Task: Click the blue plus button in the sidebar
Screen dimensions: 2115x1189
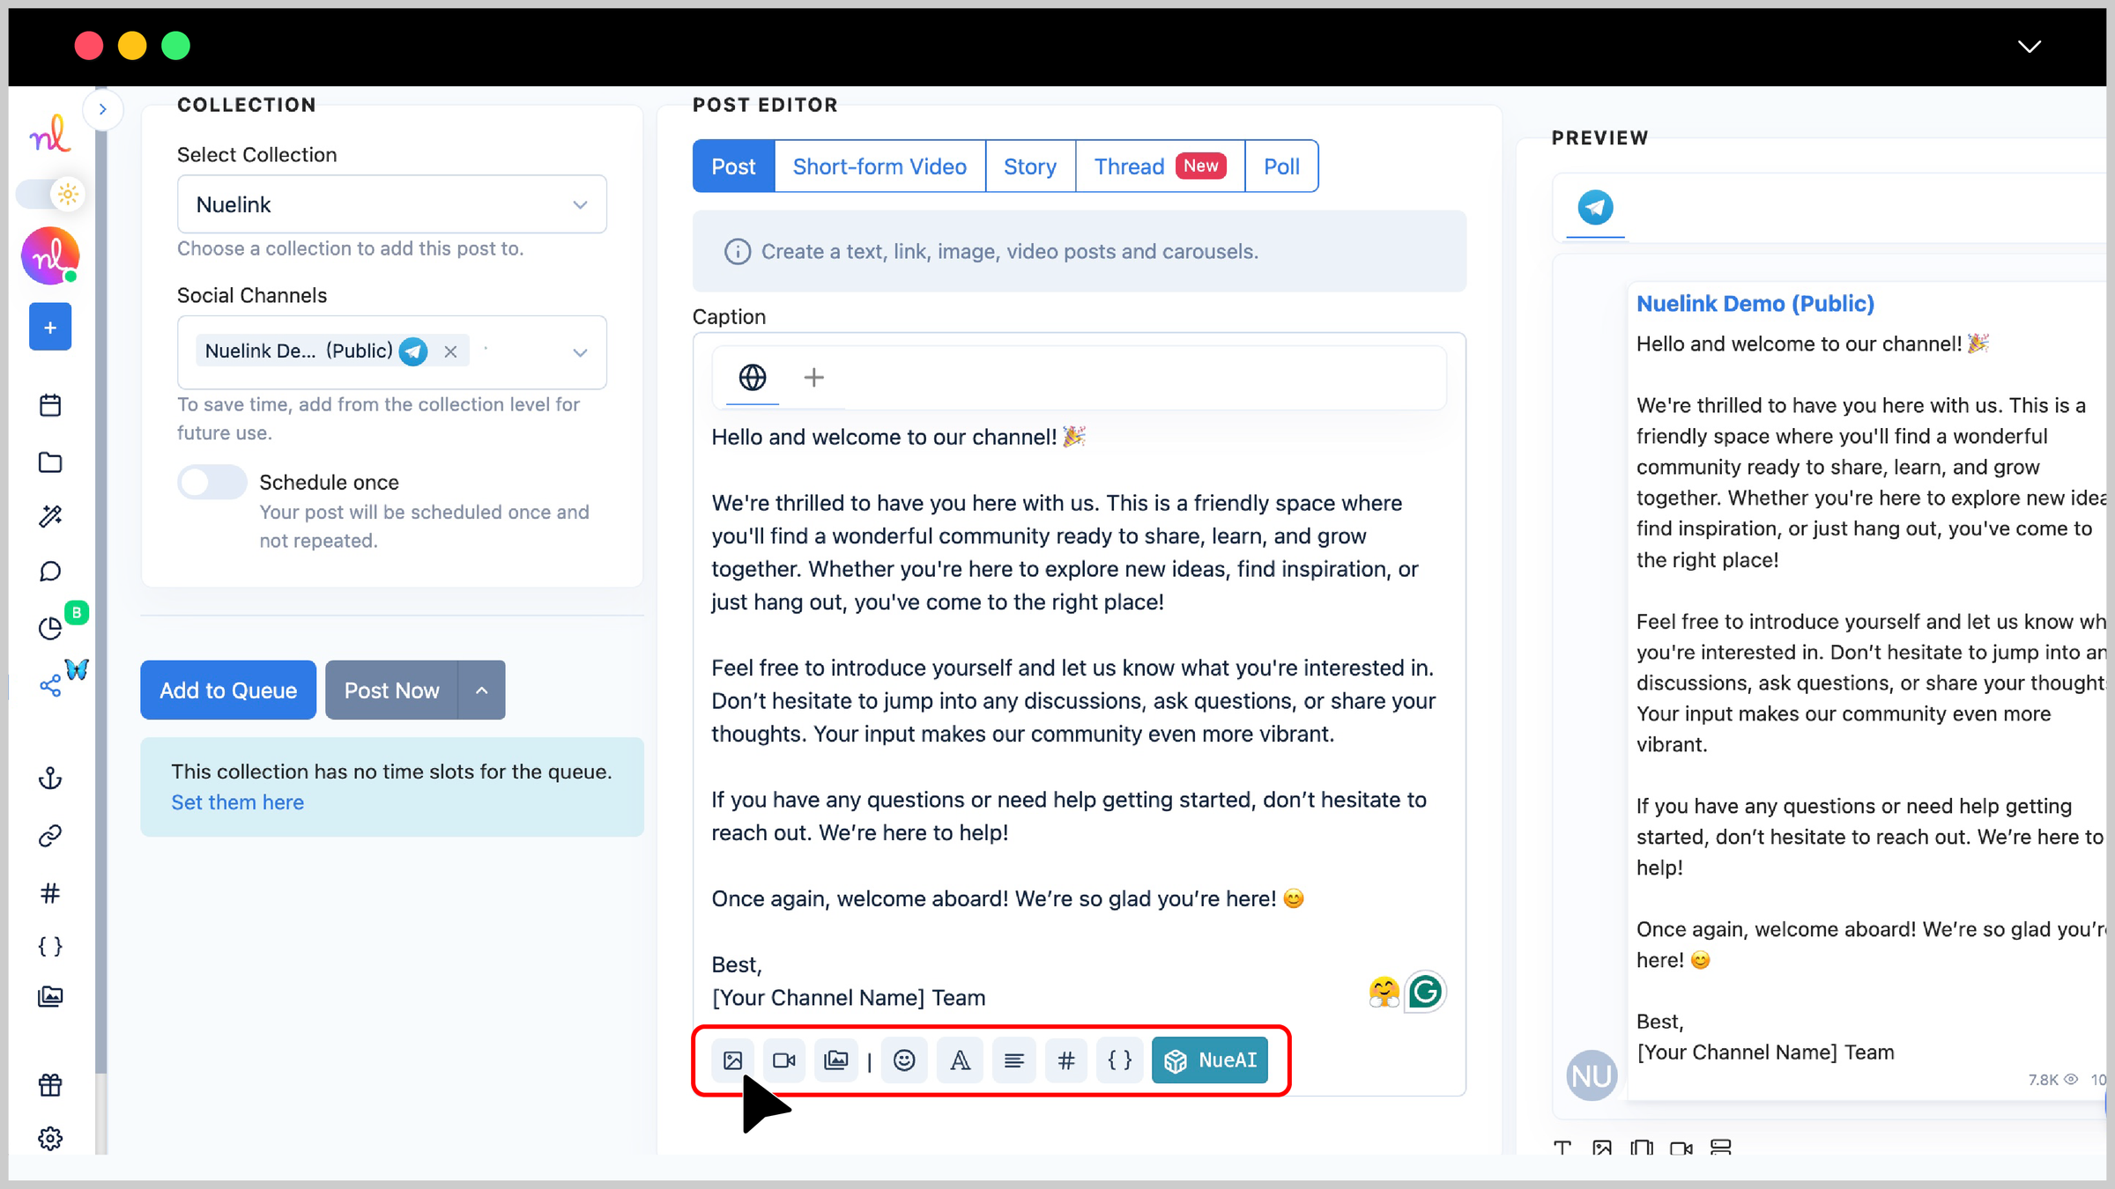Action: pos(50,328)
